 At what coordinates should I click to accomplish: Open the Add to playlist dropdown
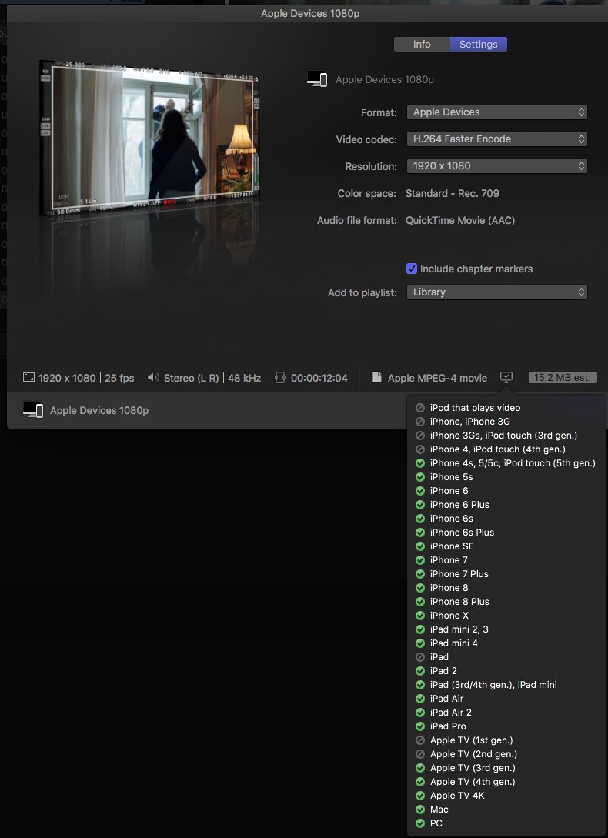[496, 292]
